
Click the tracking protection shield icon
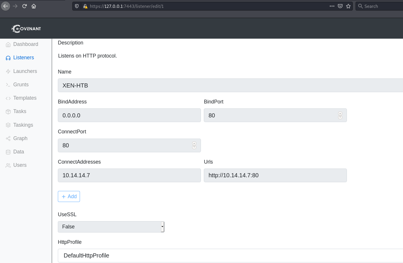point(77,6)
